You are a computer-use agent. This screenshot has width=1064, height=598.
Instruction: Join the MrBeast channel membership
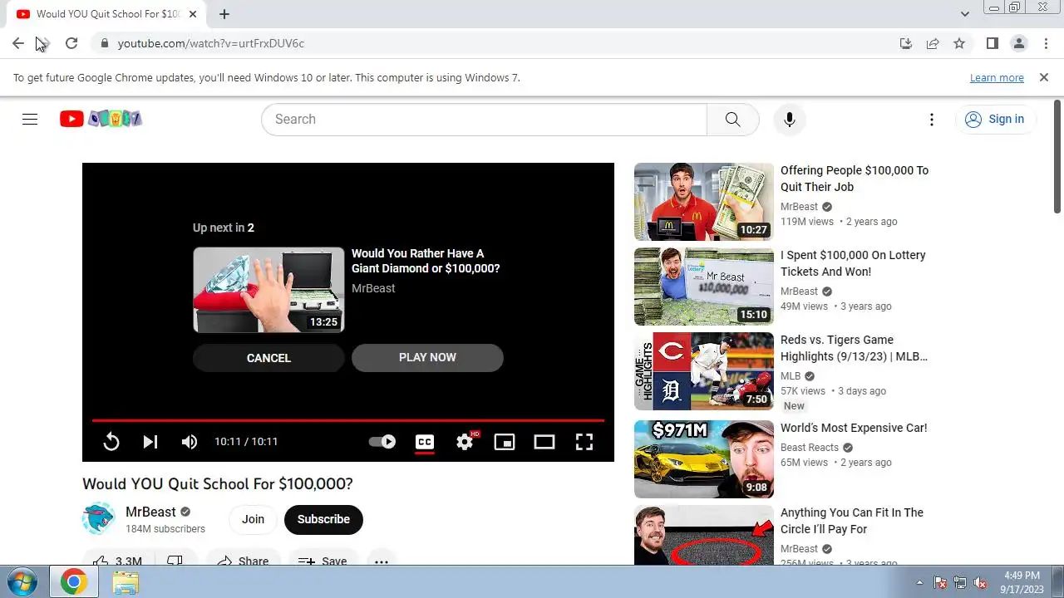pos(253,519)
